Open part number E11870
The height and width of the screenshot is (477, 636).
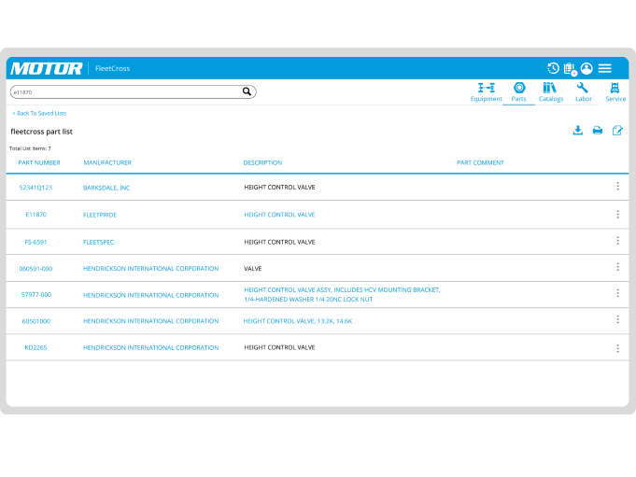pyautogui.click(x=35, y=215)
